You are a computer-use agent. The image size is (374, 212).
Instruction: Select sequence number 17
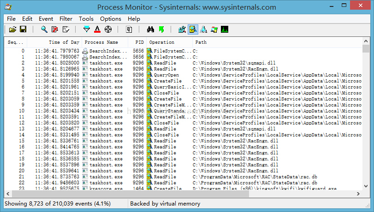pyautogui.click(x=22, y=153)
